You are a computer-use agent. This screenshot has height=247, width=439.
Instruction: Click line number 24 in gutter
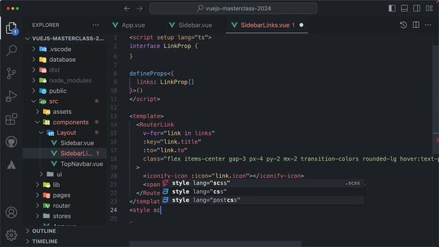(x=114, y=210)
